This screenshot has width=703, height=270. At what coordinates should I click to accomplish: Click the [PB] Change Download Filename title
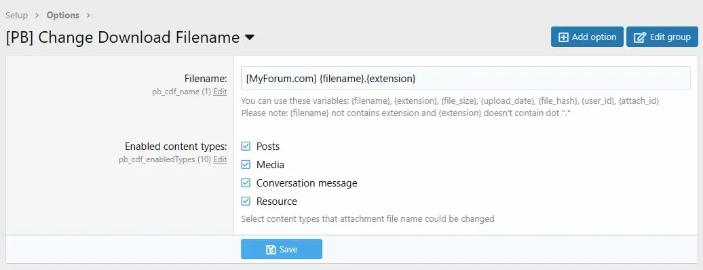pyautogui.click(x=123, y=37)
